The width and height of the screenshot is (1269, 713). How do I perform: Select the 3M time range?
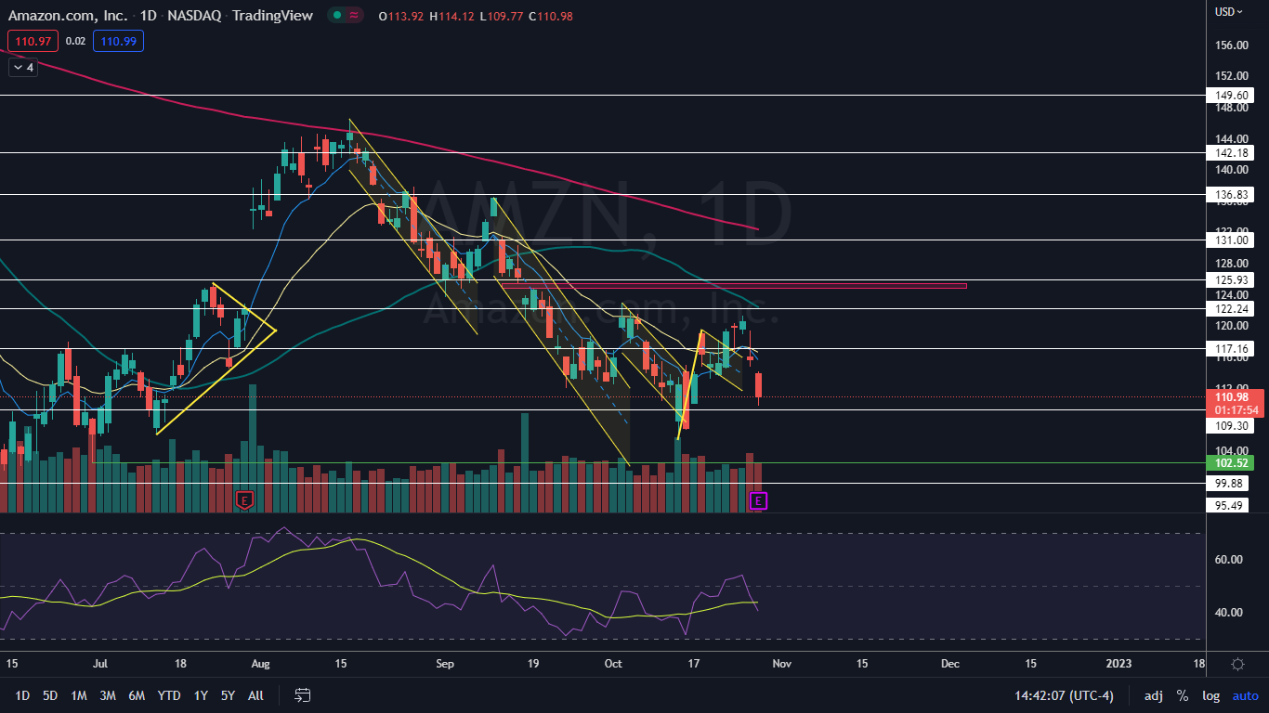108,695
